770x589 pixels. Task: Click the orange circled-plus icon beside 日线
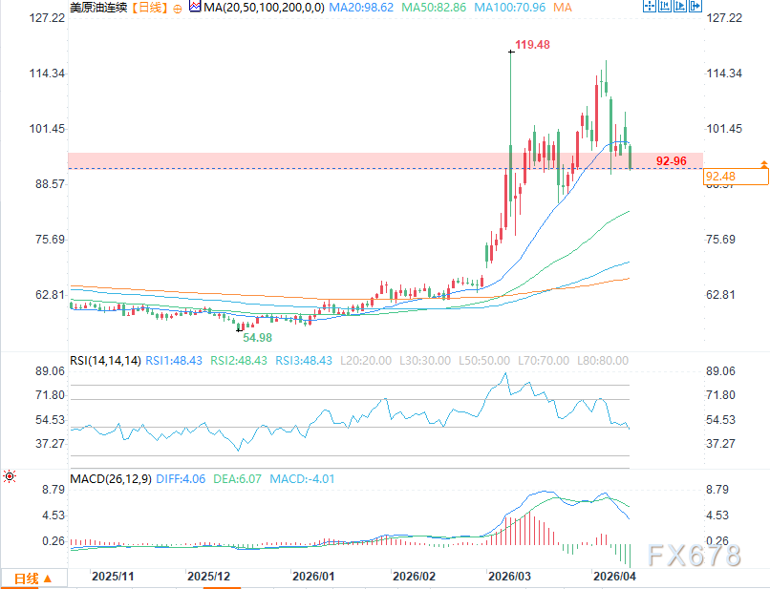tap(178, 9)
